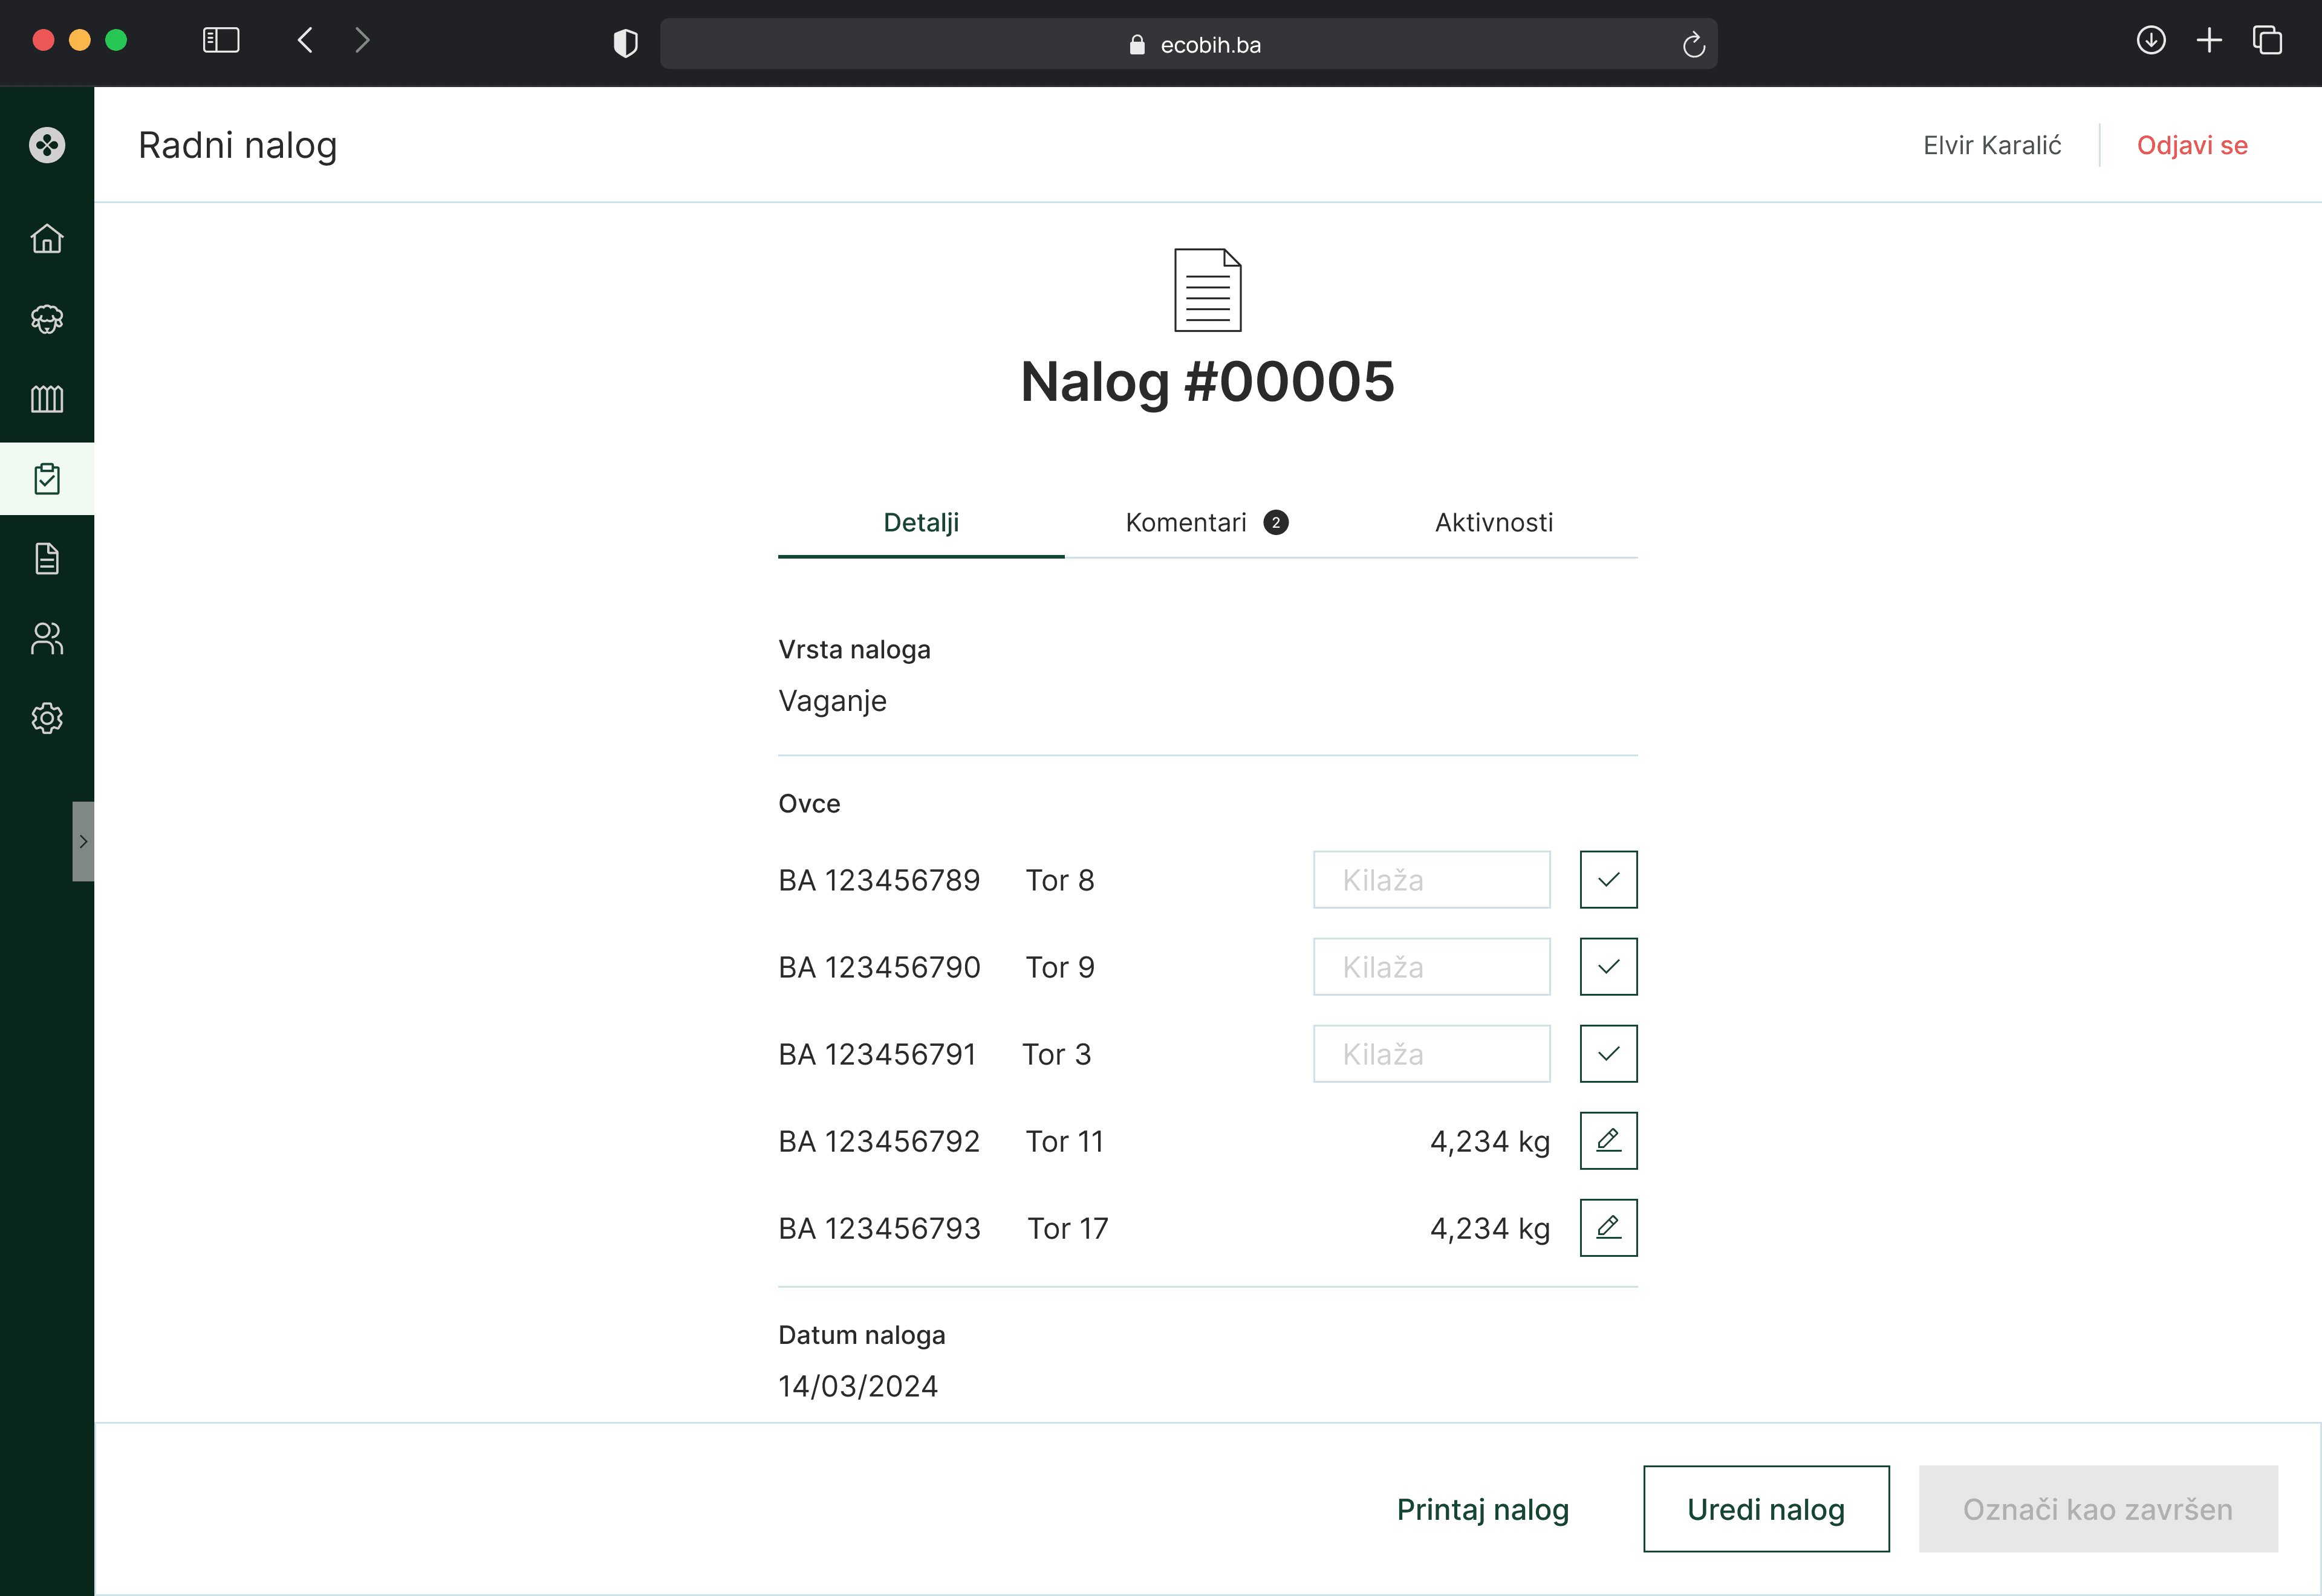Open the home dashboard sidebar icon
Viewport: 2322px width, 1596px height.
[47, 239]
